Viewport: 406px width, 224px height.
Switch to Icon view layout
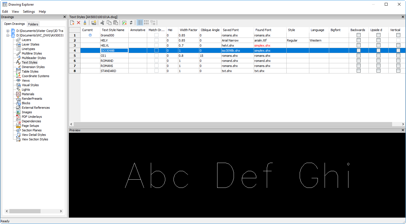click(146, 23)
